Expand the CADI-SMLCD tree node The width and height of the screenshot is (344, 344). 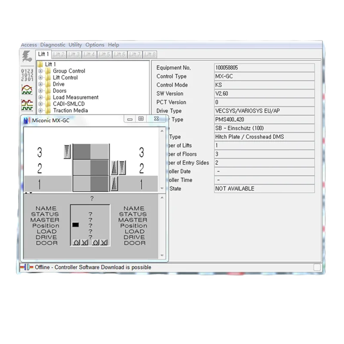pos(40,104)
